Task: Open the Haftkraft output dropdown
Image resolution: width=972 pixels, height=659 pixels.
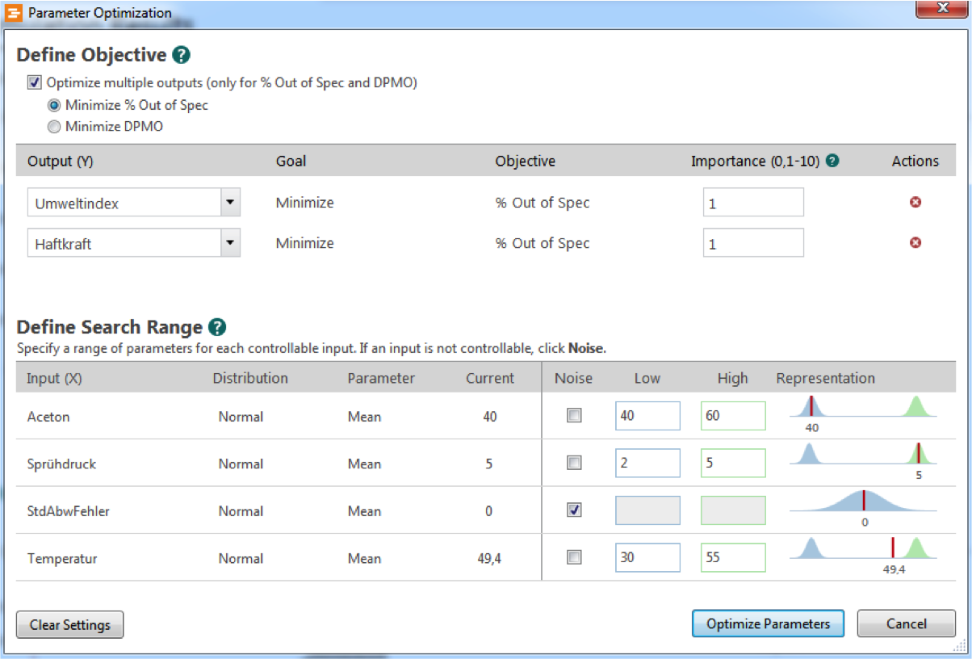Action: (x=230, y=242)
